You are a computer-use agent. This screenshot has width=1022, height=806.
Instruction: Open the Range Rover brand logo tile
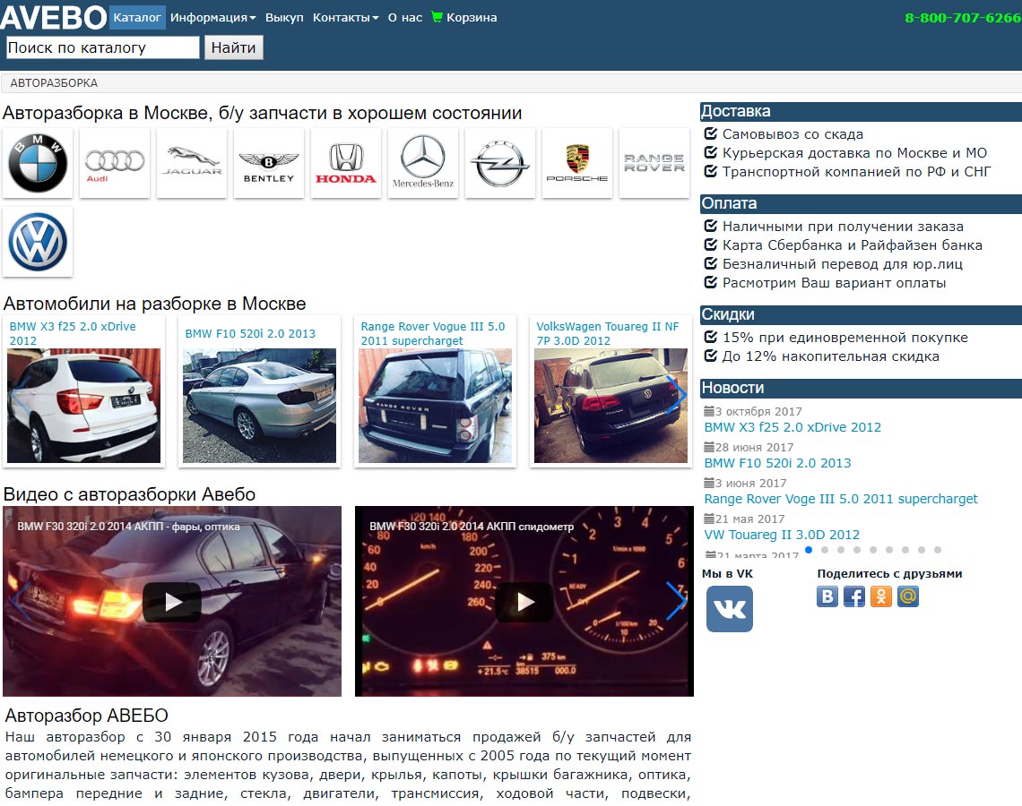pos(654,163)
